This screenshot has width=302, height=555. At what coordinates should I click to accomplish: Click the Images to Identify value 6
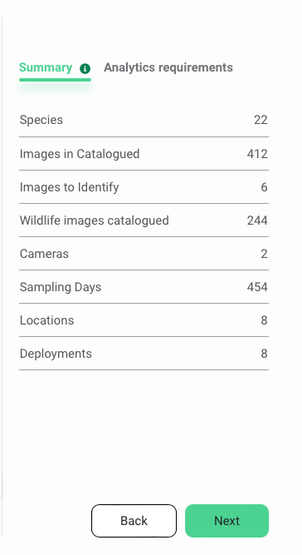coord(264,187)
